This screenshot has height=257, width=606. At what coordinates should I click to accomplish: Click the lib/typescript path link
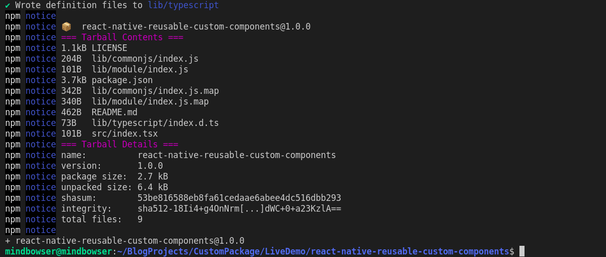(183, 5)
